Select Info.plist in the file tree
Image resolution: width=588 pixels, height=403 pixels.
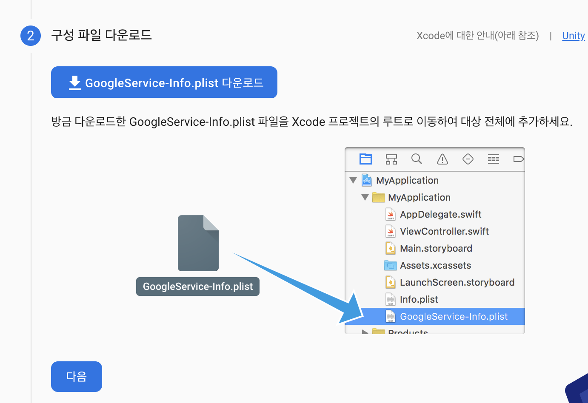click(435, 299)
